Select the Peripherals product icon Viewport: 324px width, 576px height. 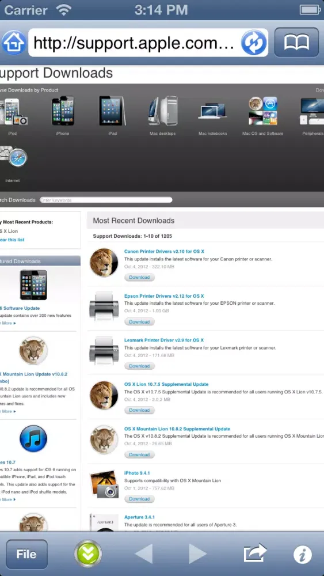click(312, 111)
